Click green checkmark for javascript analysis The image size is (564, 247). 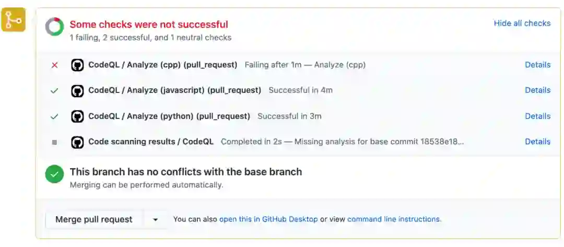54,90
